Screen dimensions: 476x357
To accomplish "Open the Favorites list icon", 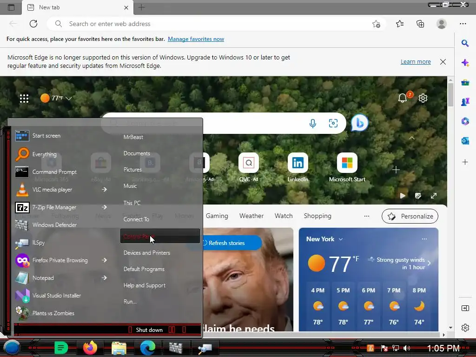I will click(400, 24).
